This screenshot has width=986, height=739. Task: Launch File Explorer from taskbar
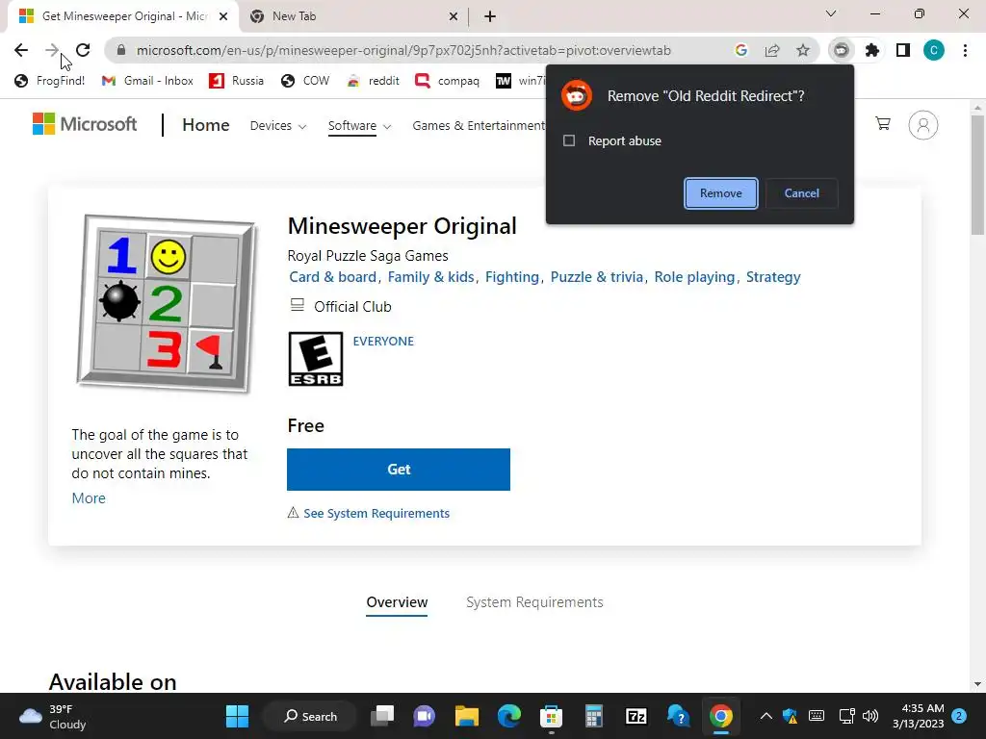467,716
